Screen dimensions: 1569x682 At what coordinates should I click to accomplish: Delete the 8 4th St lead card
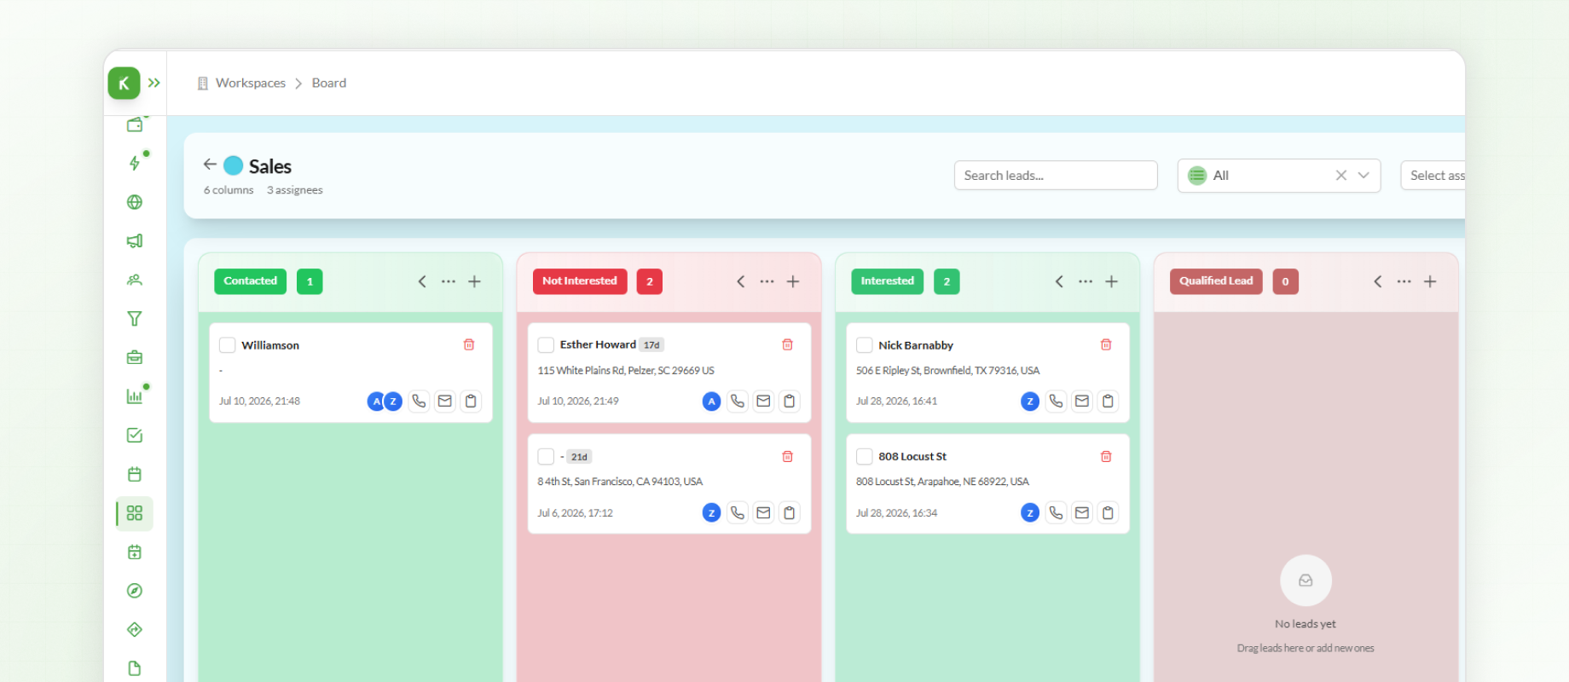pos(788,456)
